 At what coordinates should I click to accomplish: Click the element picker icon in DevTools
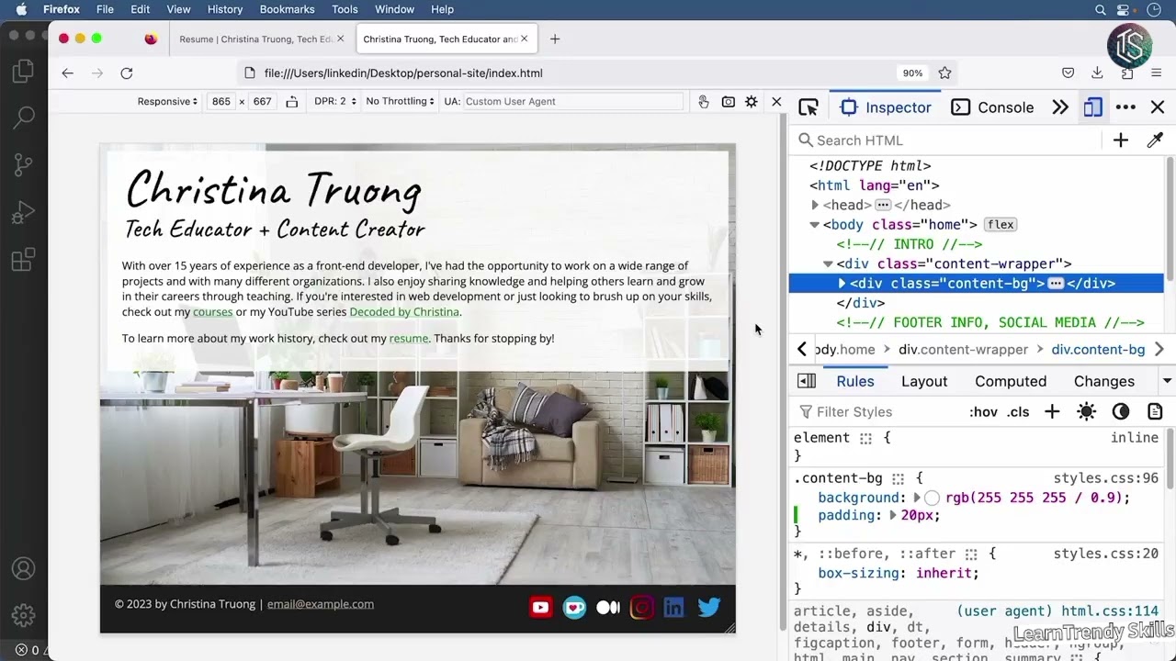tap(808, 107)
